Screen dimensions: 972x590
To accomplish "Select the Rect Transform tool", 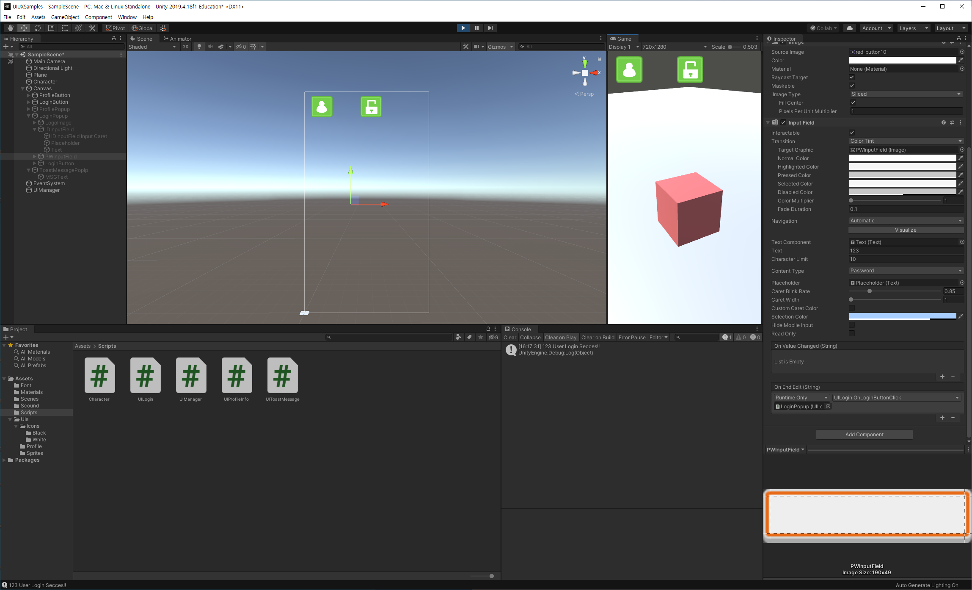I will click(x=65, y=28).
